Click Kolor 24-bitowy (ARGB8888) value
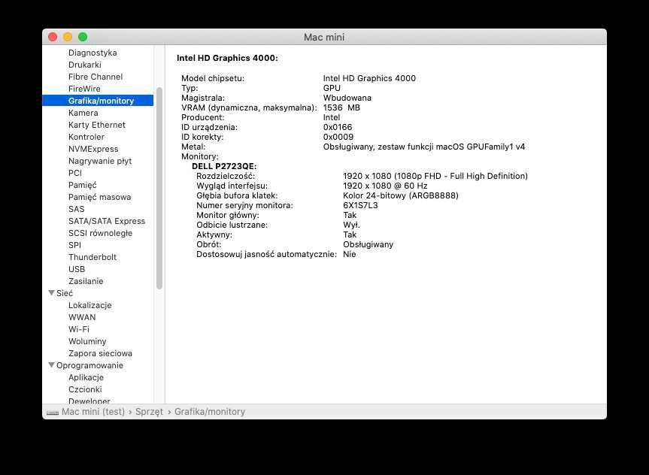649x475 pixels. click(401, 195)
